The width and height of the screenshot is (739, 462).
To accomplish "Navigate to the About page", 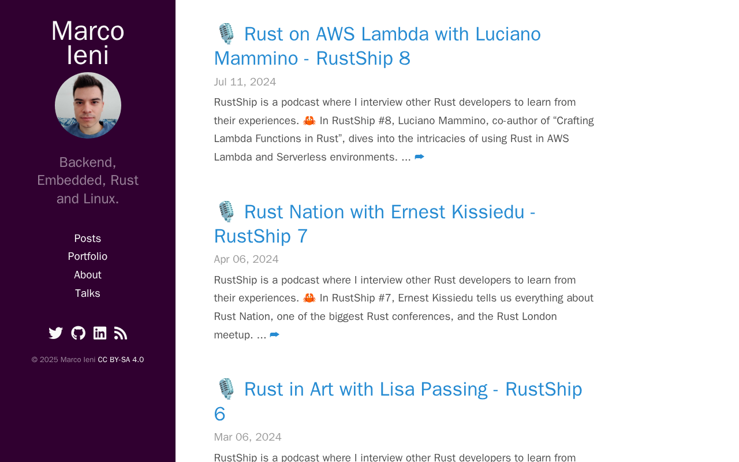I will pyautogui.click(x=88, y=275).
